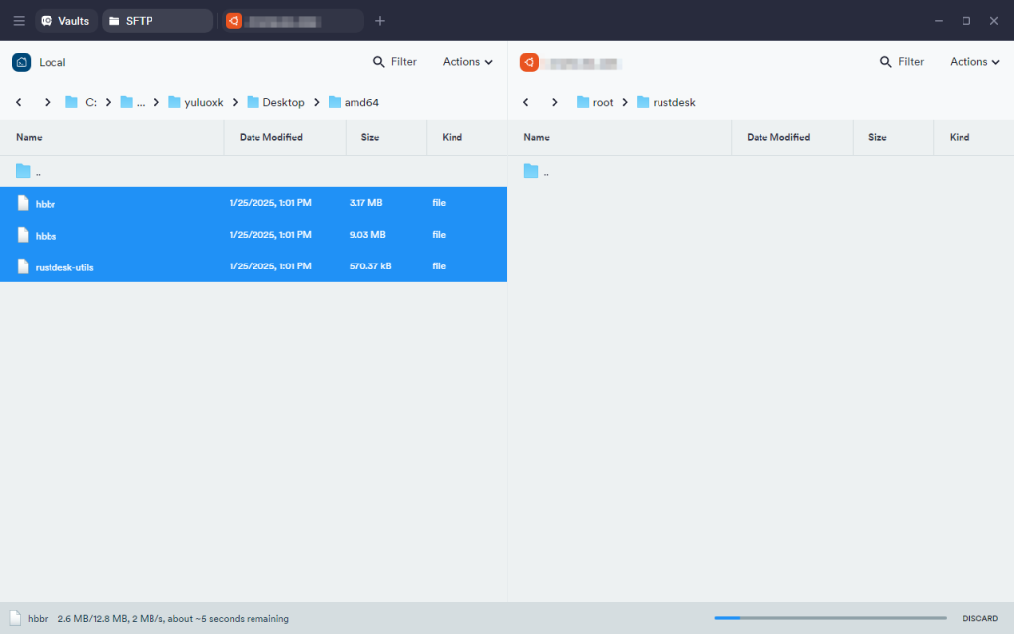Screen dimensions: 1014x634
Task: Click the transfer status text for hbbr
Action: [173, 618]
